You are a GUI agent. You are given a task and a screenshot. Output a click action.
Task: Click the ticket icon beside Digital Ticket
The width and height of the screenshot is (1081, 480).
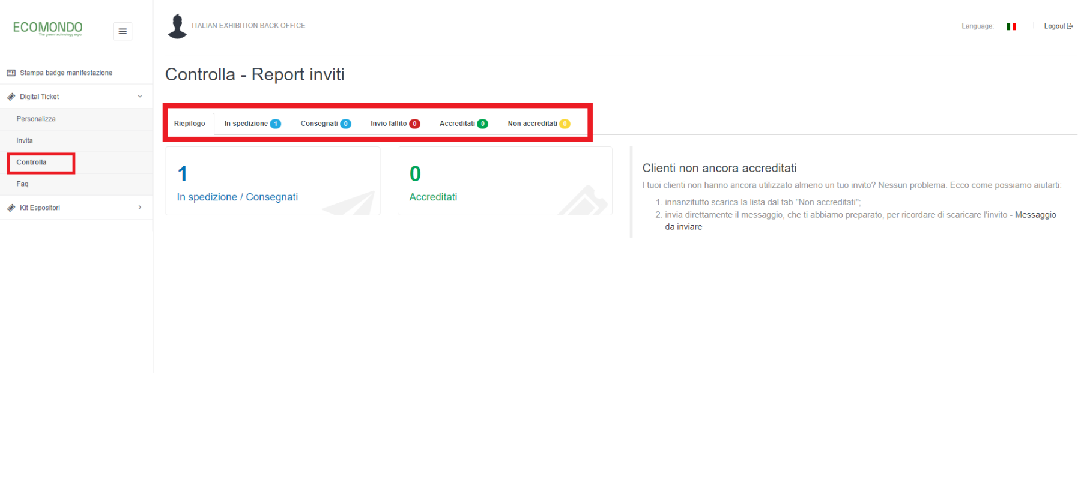pyautogui.click(x=11, y=97)
